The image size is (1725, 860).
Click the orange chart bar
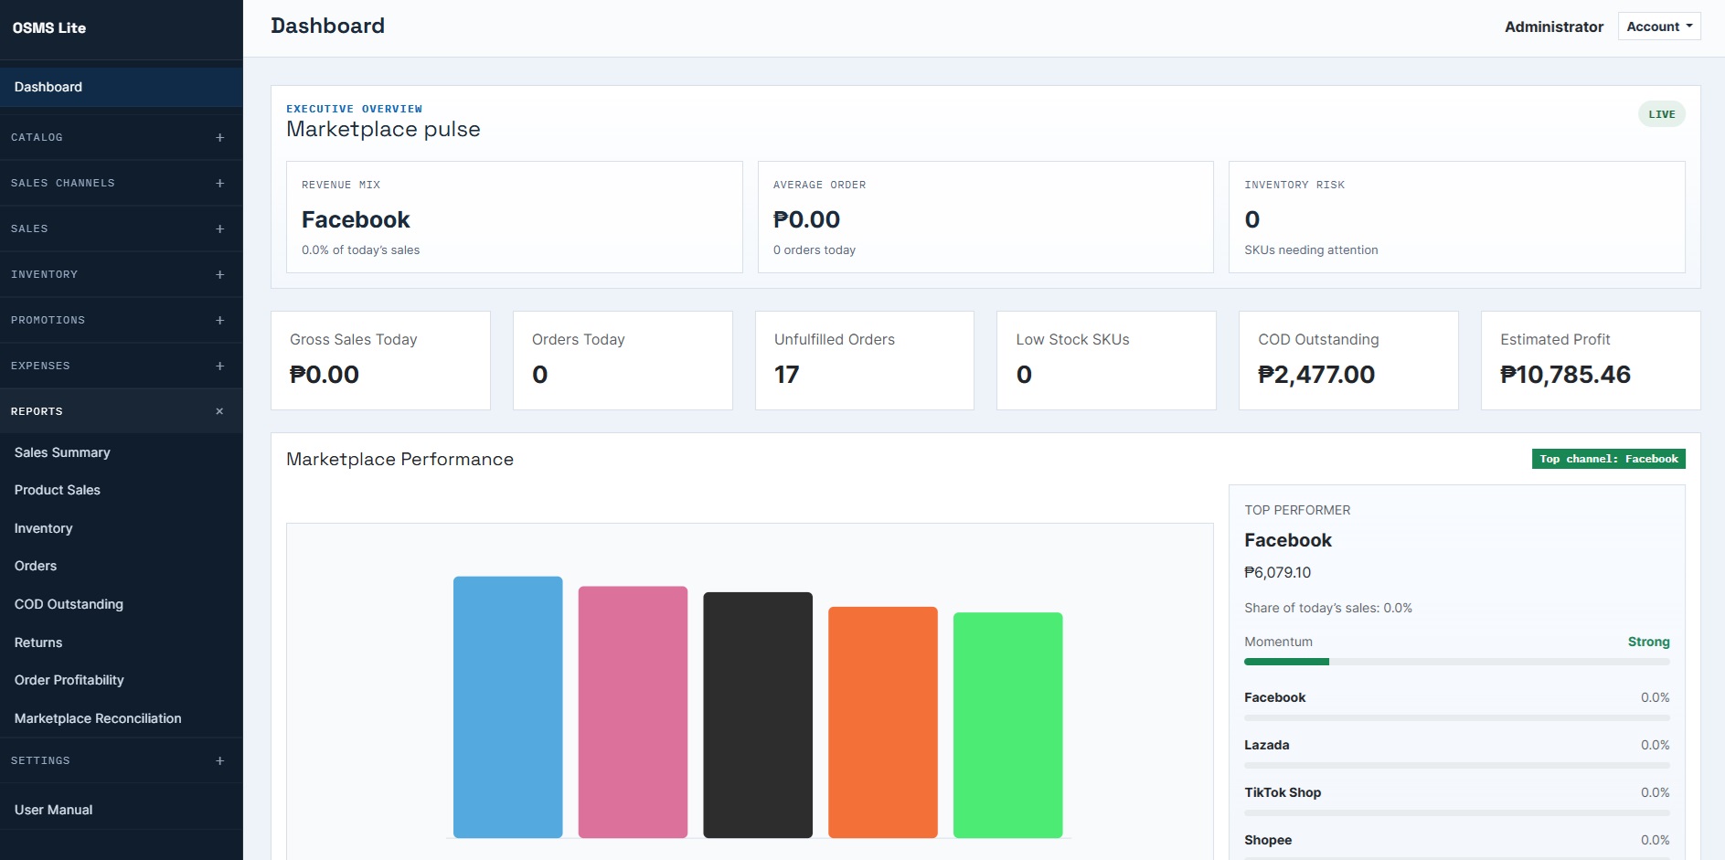point(883,722)
